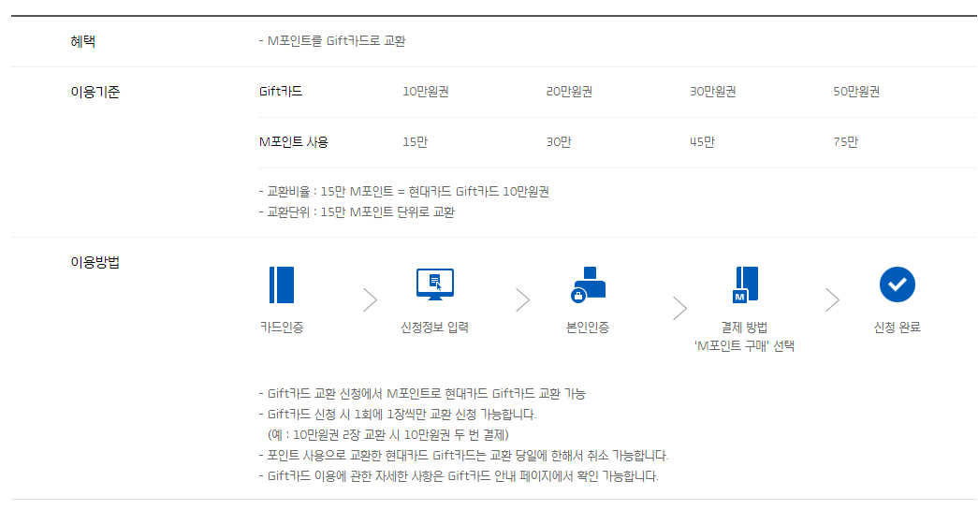
Task: Click the 카드인증 card icon
Action: (282, 284)
